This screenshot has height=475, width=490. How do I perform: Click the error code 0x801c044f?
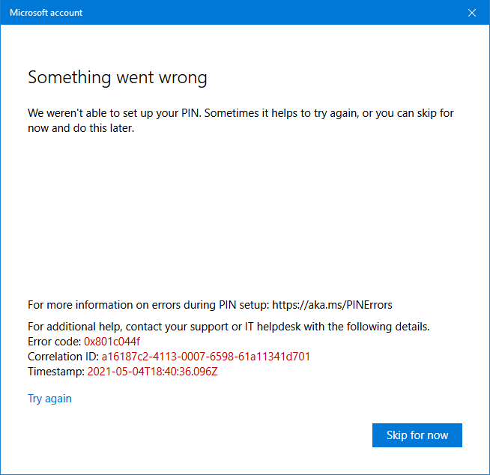point(112,341)
